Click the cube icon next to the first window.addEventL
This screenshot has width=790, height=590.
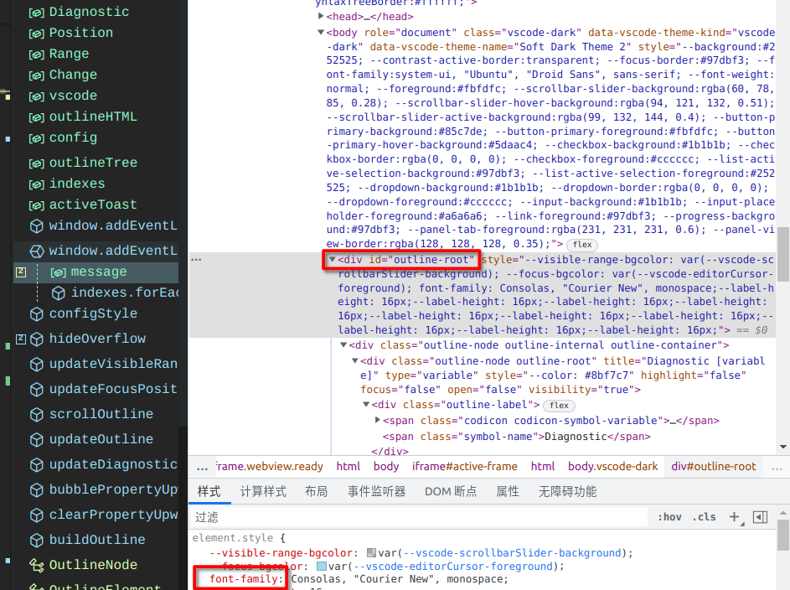pyautogui.click(x=36, y=226)
